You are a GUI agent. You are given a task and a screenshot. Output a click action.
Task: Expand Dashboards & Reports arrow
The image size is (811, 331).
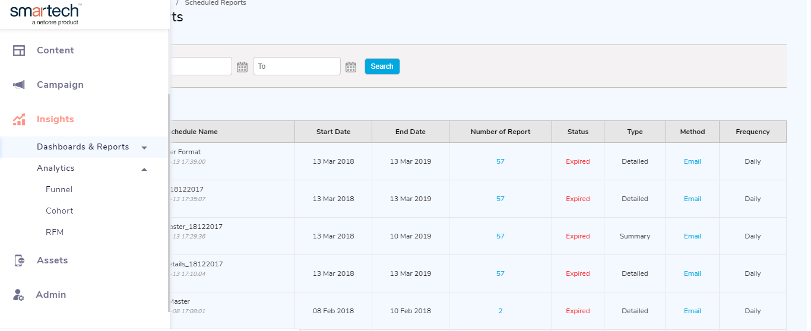click(144, 147)
